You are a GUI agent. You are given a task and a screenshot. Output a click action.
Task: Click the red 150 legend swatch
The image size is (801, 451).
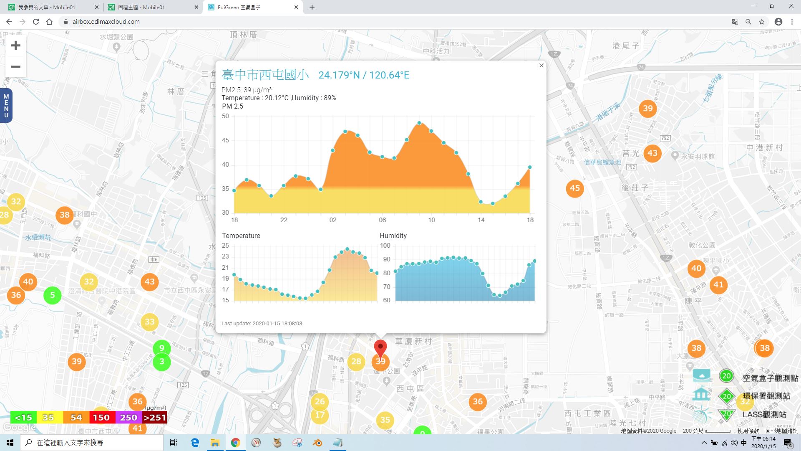point(101,418)
